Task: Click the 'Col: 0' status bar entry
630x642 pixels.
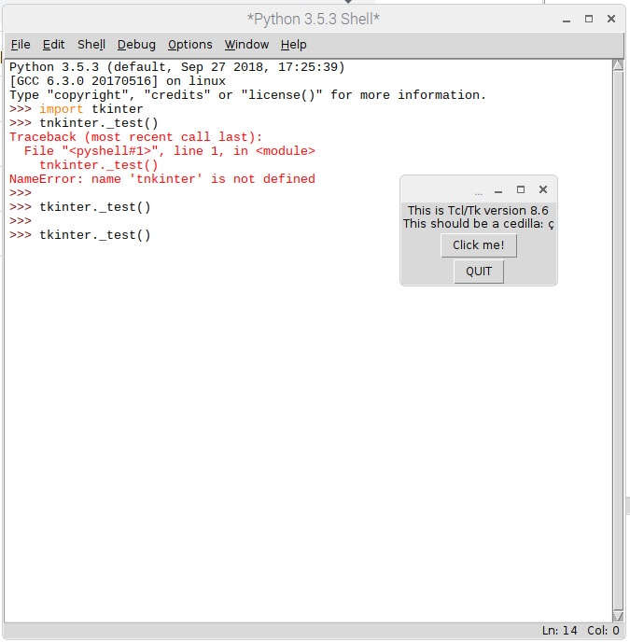Action: click(603, 631)
